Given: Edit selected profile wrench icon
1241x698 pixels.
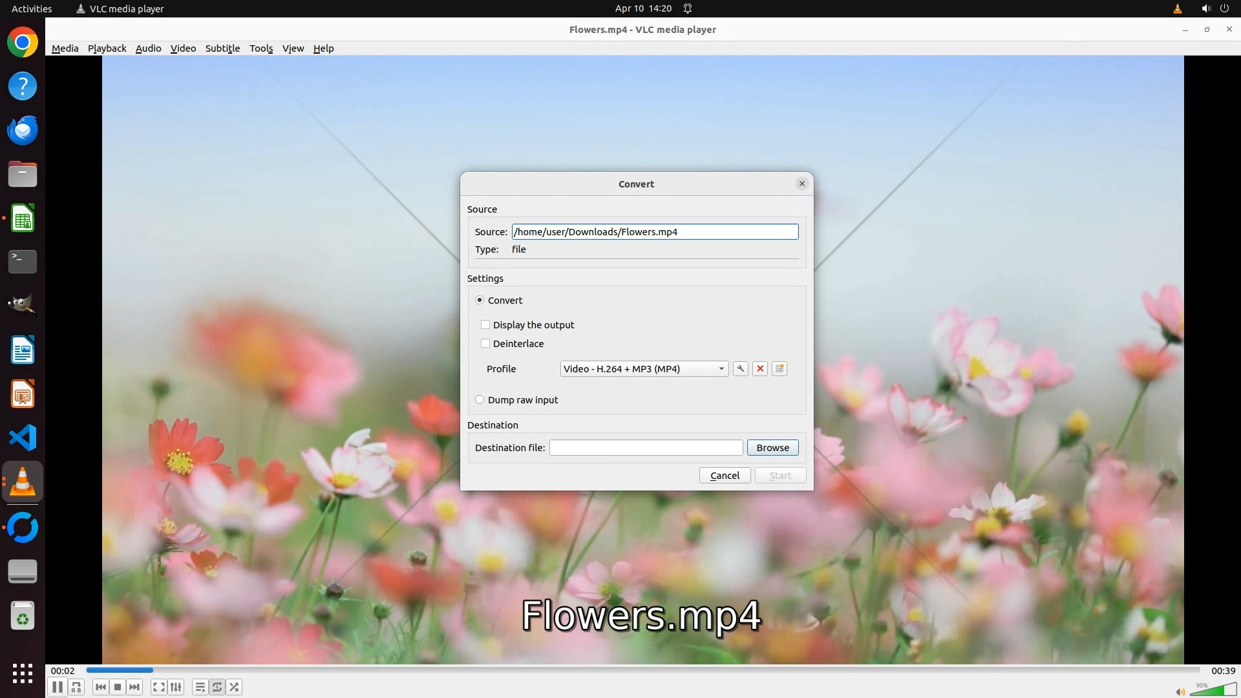Looking at the screenshot, I should click(x=741, y=368).
